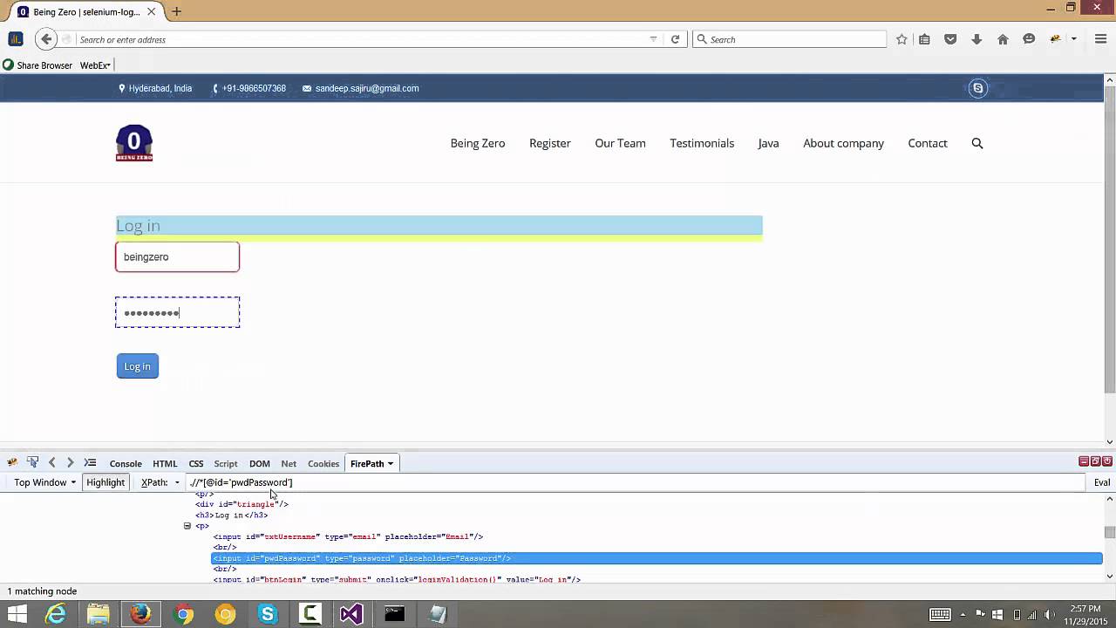Open the Firebug toolbar button dropdown arrow
Viewport: 1116px width, 628px height.
coord(1074,39)
